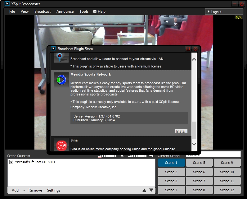The width and height of the screenshot is (247, 199).
Task: Move source down with the down arrow
Action: tap(151, 190)
